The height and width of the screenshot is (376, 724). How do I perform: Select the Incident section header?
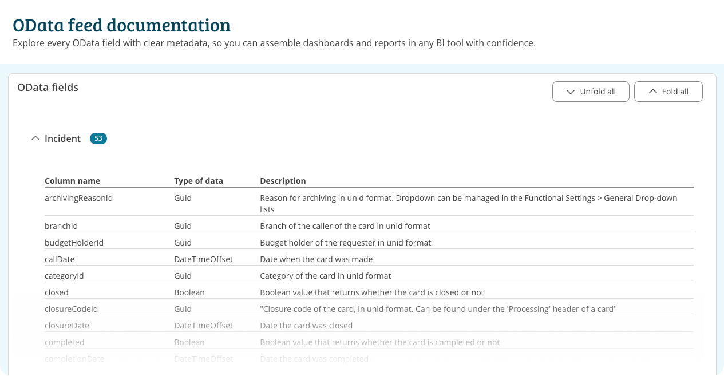63,138
